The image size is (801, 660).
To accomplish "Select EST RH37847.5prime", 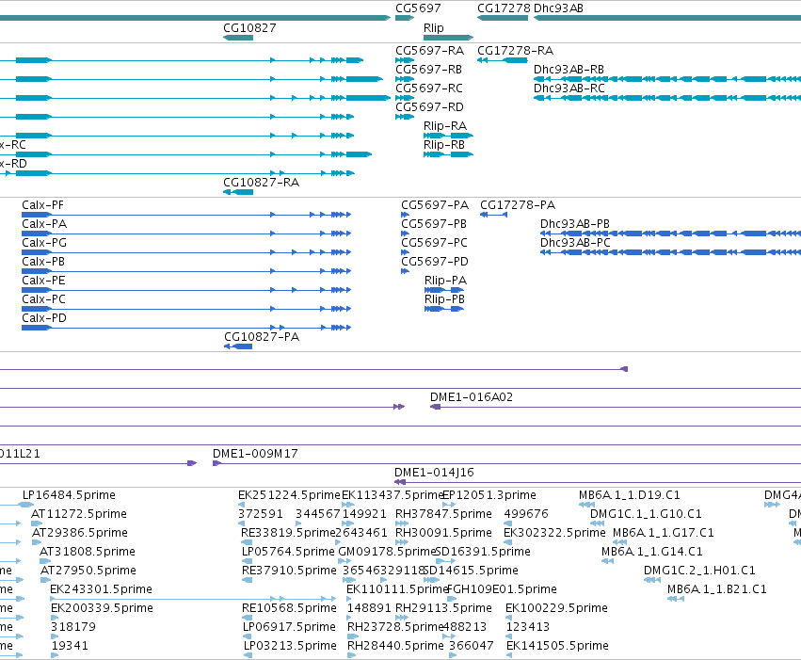I will pyautogui.click(x=444, y=514).
